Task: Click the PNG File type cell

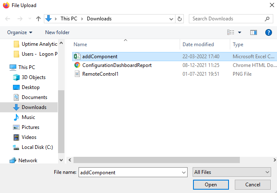Action: [242, 74]
